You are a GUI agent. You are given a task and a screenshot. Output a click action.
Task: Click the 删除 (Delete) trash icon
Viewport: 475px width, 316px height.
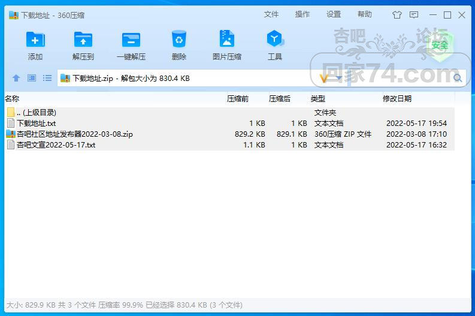pos(178,39)
